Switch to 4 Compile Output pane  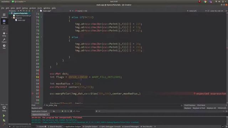click(90, 127)
